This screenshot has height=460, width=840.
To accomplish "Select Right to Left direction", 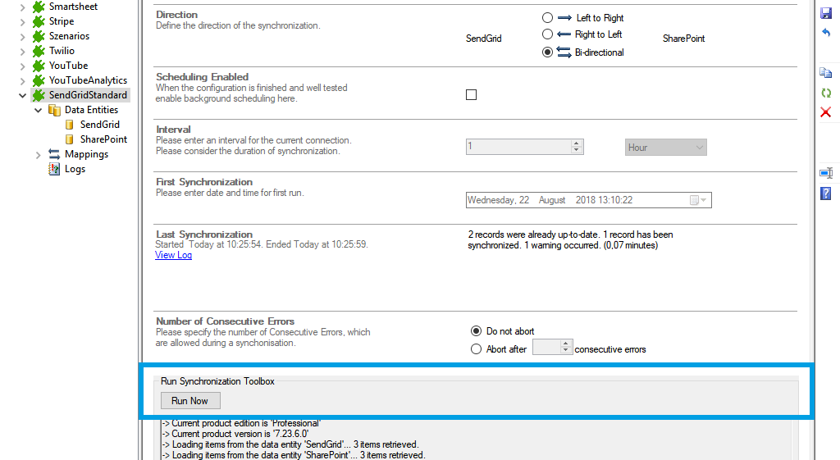I will coord(547,34).
